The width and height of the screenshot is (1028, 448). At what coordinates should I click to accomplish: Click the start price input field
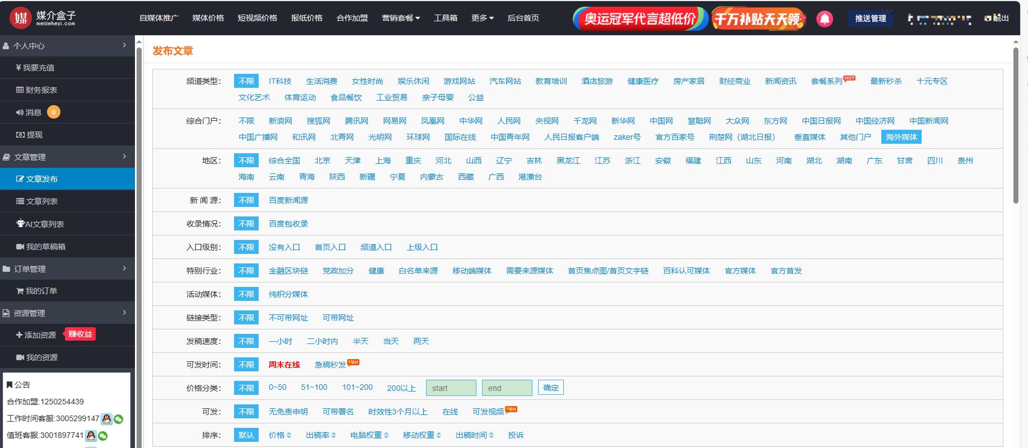click(451, 388)
